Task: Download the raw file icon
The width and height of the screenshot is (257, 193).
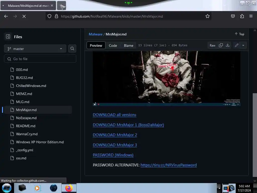Action: tap(227, 45)
